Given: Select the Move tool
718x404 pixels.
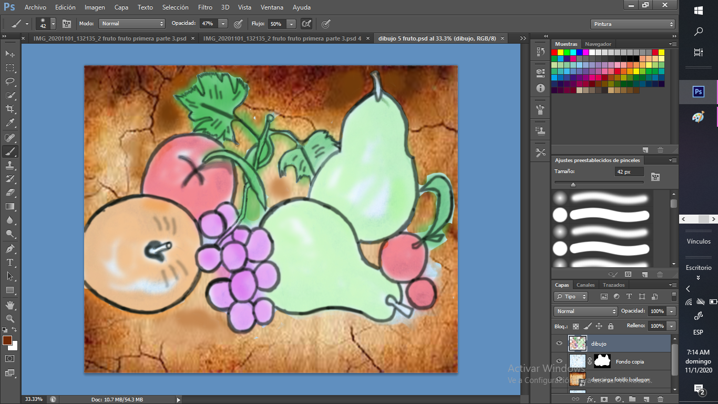Looking at the screenshot, I should (10, 54).
